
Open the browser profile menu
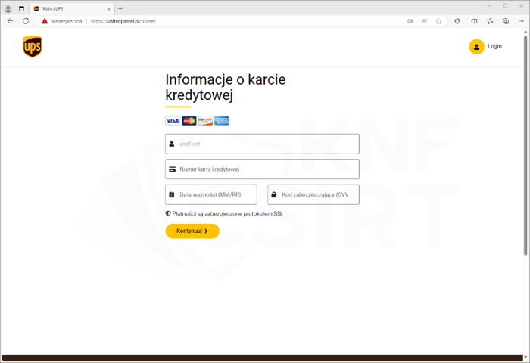tap(8, 8)
